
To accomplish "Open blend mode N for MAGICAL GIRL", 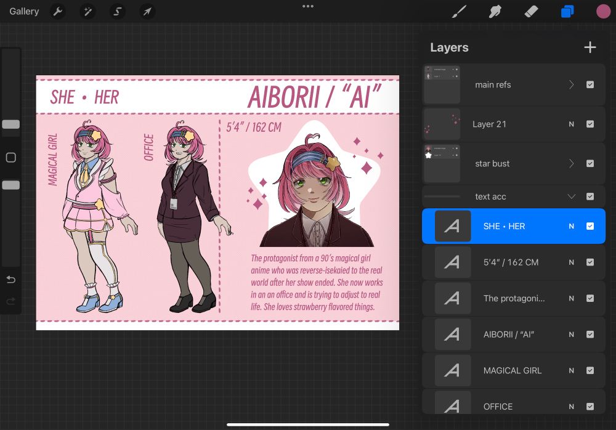I will (572, 371).
